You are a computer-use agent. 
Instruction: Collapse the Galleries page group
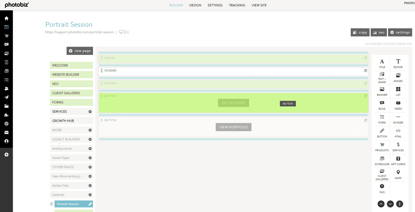click(x=90, y=195)
